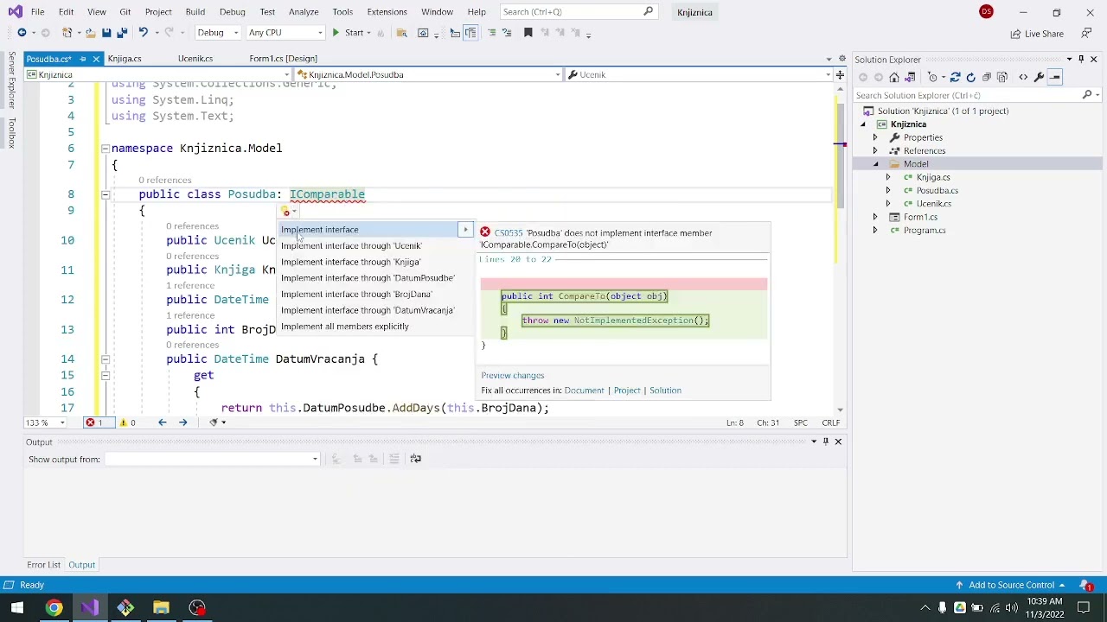
Task: Refresh the Solution Explorer
Action: coord(970,77)
